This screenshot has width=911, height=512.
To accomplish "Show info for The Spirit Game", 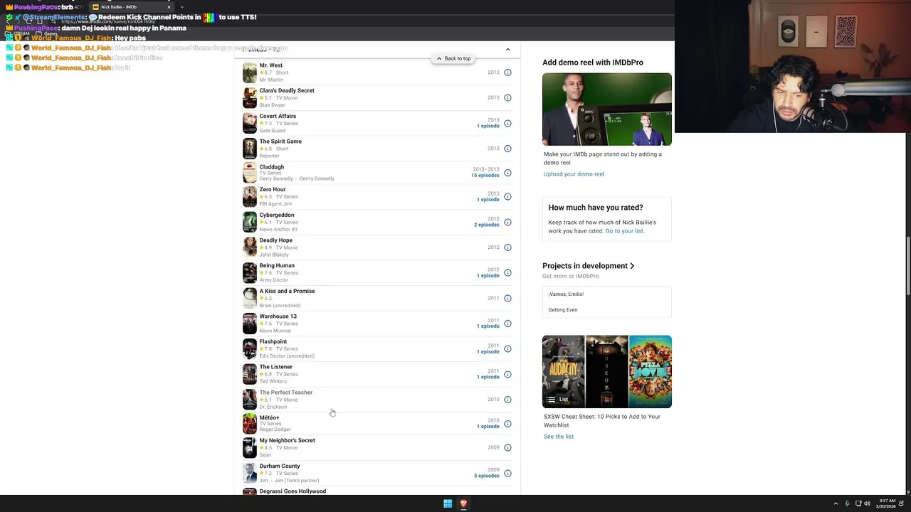I will tap(507, 149).
